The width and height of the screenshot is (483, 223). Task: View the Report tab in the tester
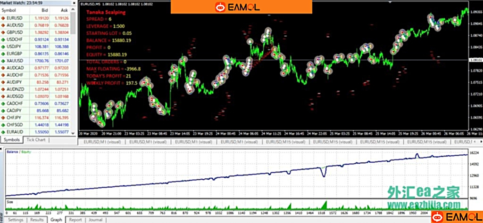[x=75, y=219]
